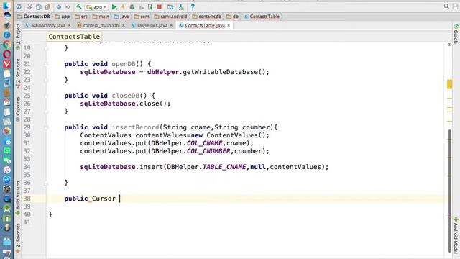
Task: Click the ContactsTable breadcrumb class
Action: pos(262,17)
